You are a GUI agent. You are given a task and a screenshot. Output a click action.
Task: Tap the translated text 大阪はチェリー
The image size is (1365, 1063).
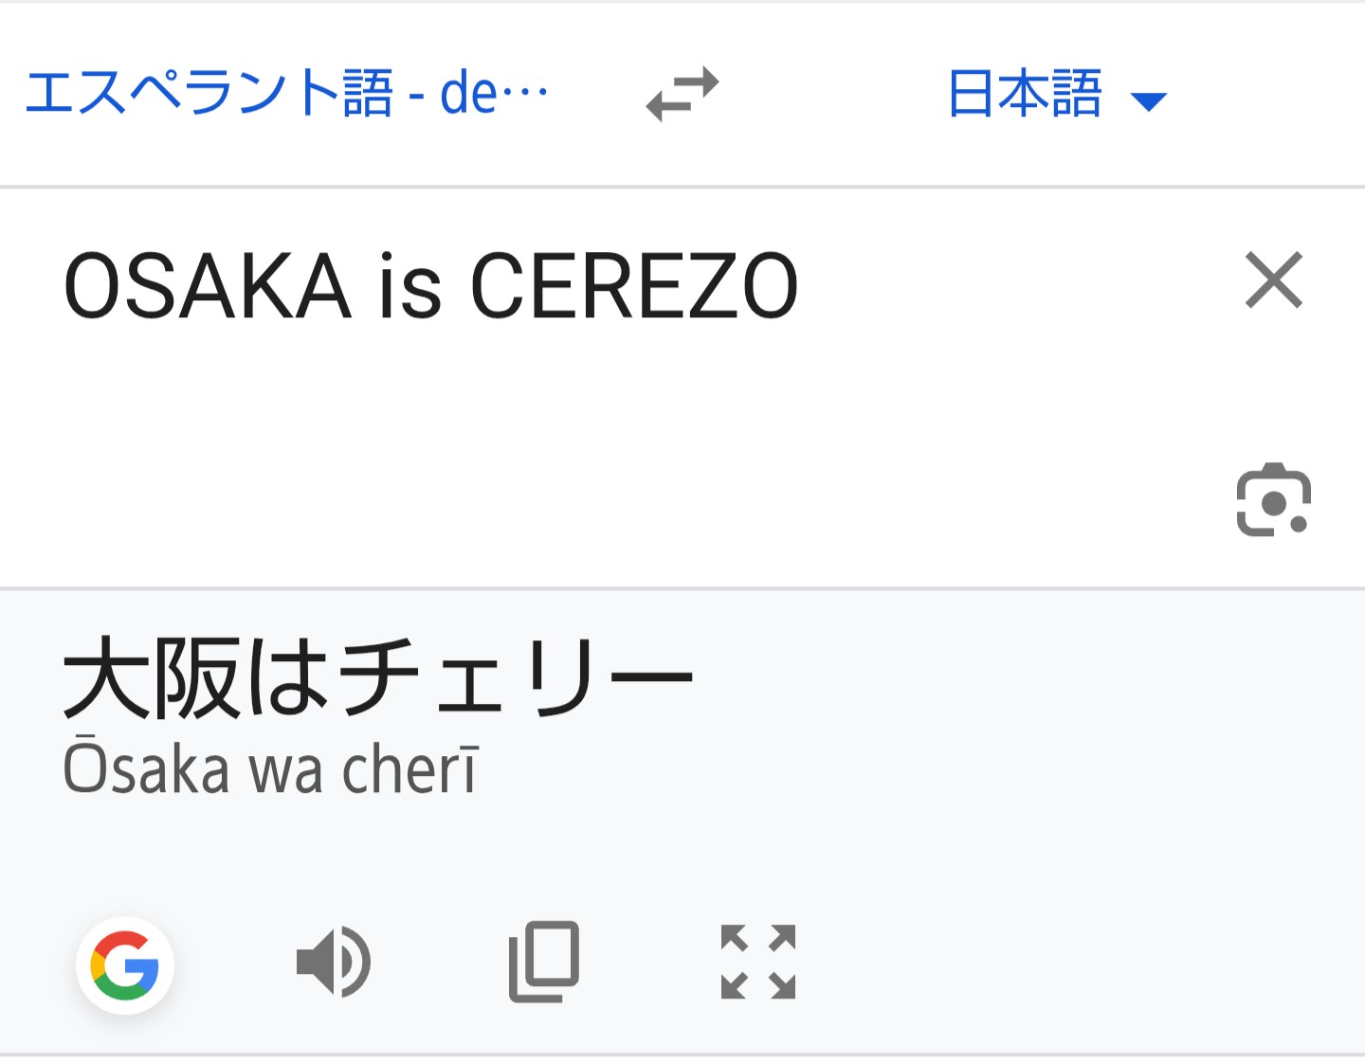point(378,677)
